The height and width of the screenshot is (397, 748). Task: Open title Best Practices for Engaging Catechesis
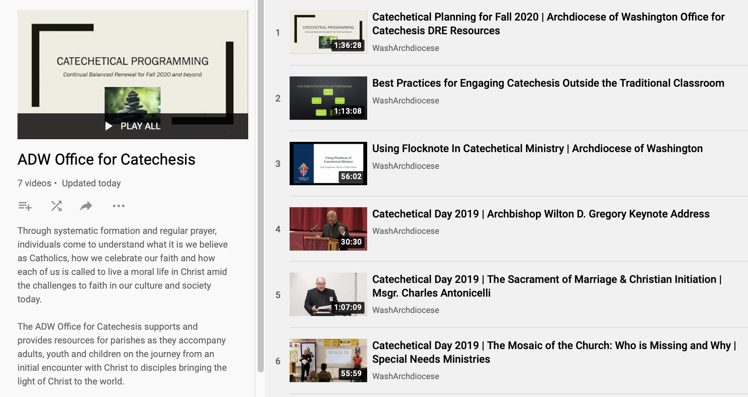[548, 83]
